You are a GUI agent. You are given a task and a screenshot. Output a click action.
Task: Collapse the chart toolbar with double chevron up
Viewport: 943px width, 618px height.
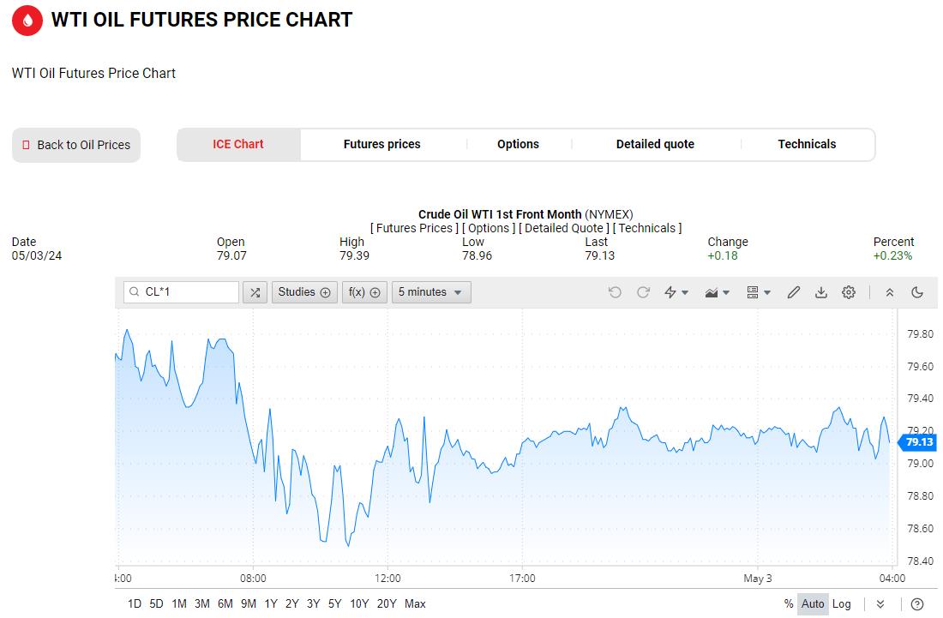click(x=890, y=292)
